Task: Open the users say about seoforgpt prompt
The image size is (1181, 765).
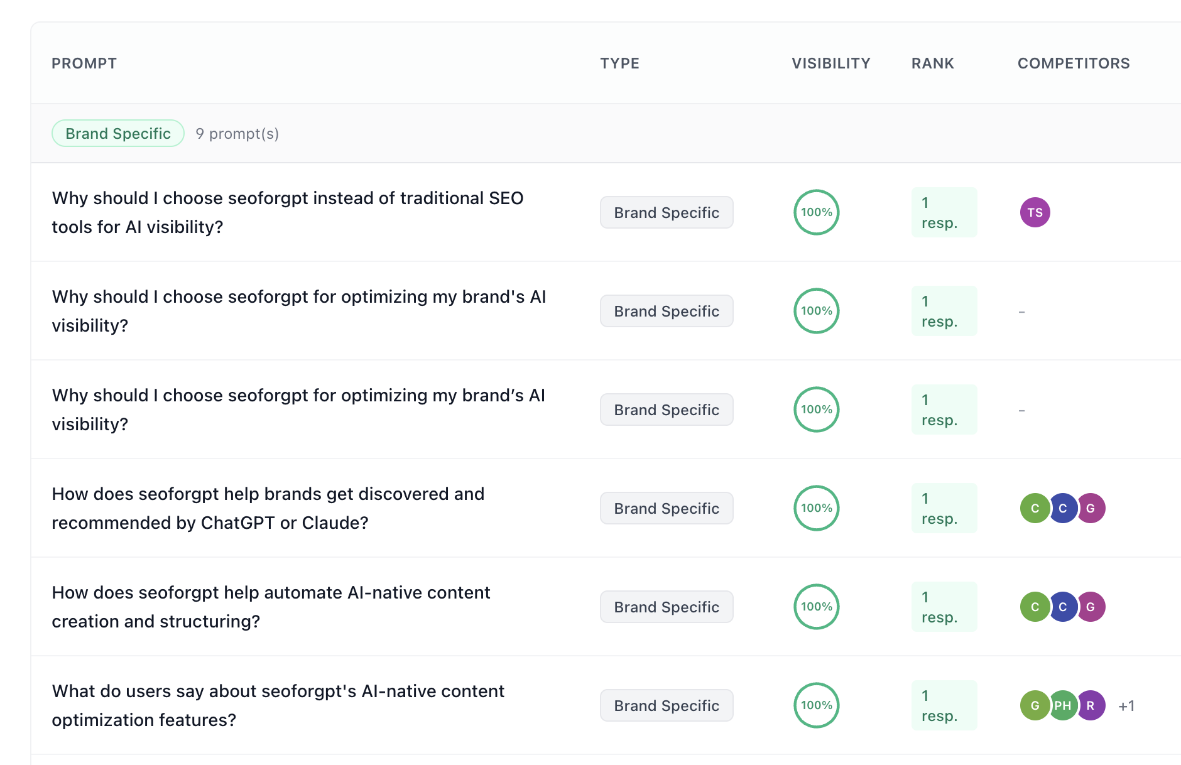Action: coord(278,705)
